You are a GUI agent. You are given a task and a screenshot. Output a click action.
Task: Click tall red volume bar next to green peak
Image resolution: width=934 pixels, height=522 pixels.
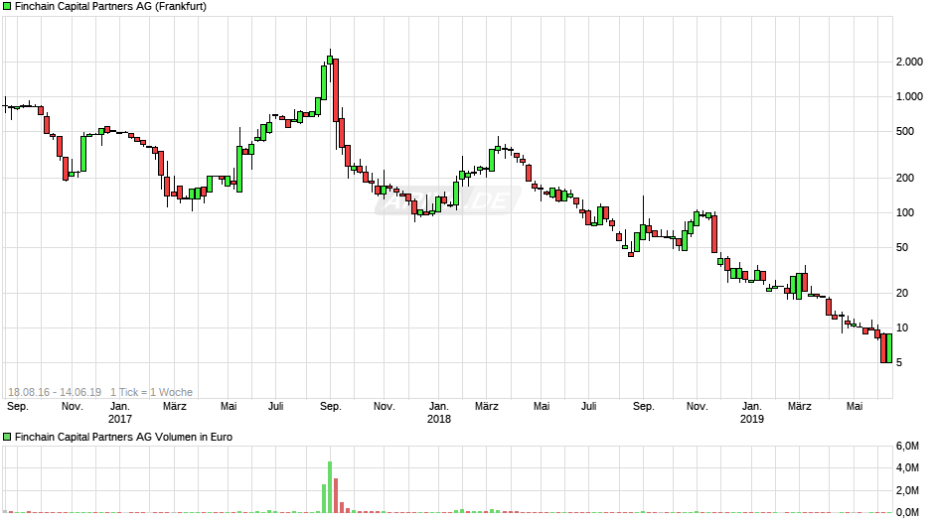coord(336,495)
